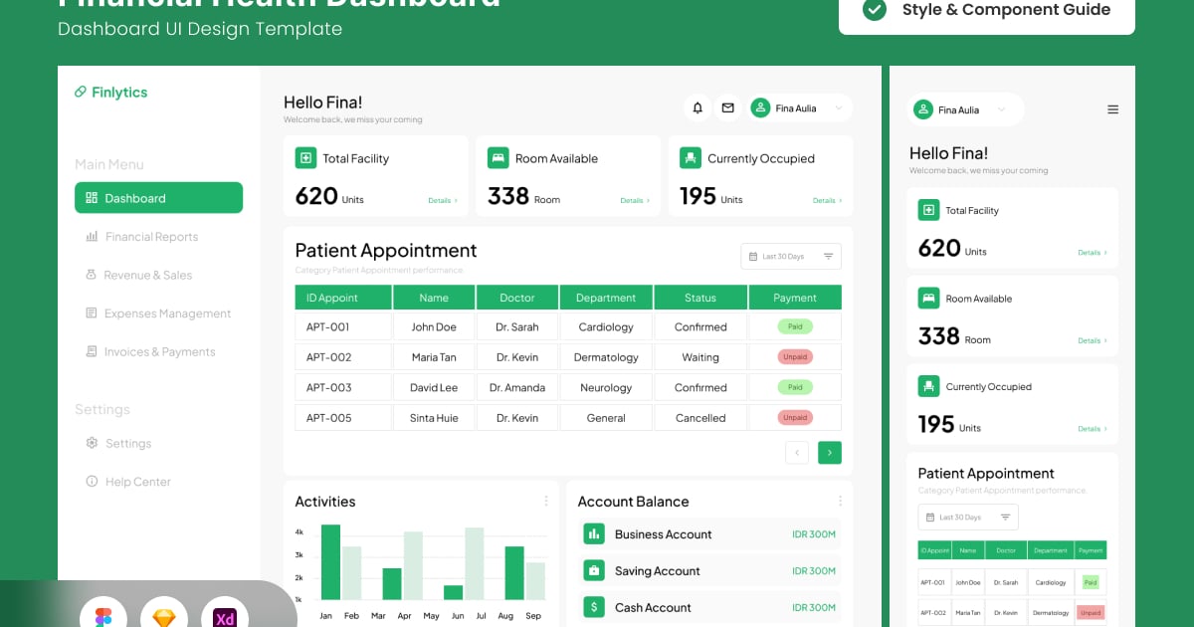Click Details link on Total Facility card
The width and height of the screenshot is (1194, 627).
(x=442, y=201)
